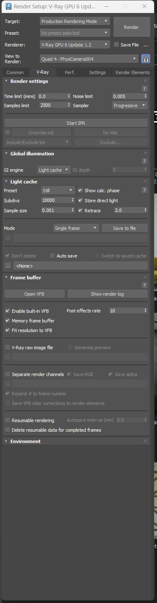This screenshot has width=157, height=603.
Task: Click the Render settings help question mark
Action: point(144,88)
